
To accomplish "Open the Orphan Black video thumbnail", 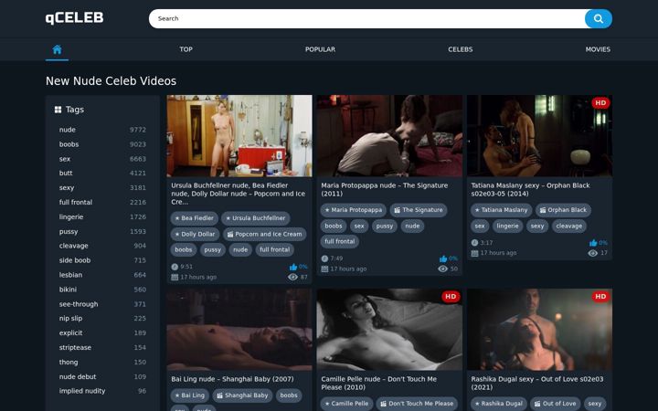I will (540, 136).
